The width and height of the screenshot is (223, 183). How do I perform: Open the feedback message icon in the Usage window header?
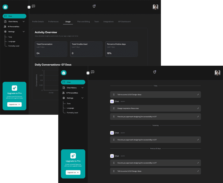[33, 6]
